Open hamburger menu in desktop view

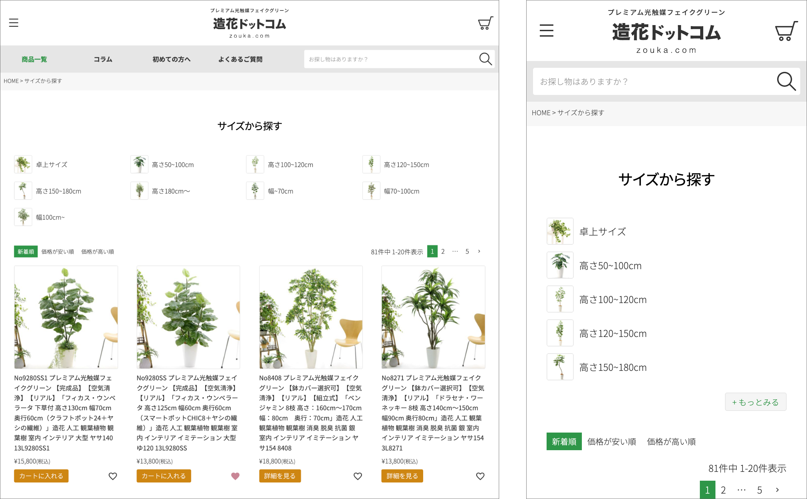[14, 23]
